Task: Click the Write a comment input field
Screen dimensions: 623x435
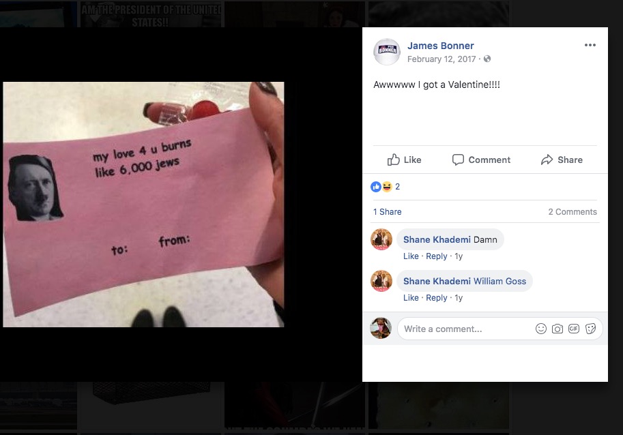Action: click(464, 329)
